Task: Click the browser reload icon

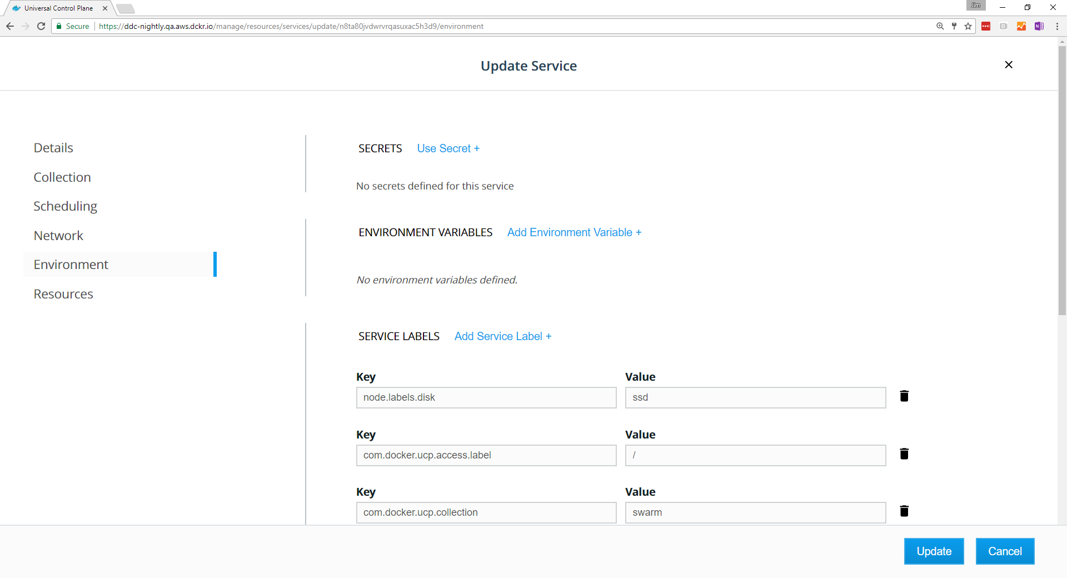Action: pyautogui.click(x=41, y=26)
